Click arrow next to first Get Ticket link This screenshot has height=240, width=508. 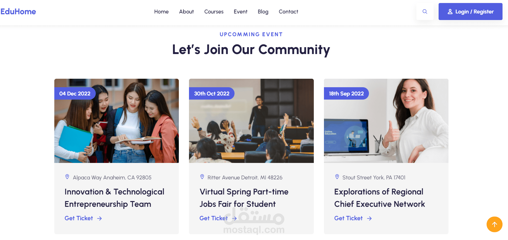pos(100,218)
